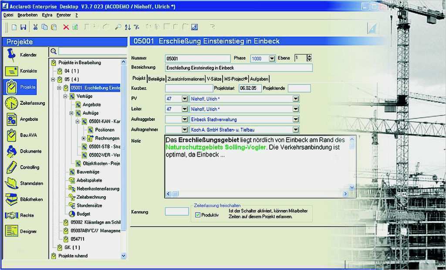Open the Kalender module in sidebar
446x270 pixels.
click(x=20, y=55)
